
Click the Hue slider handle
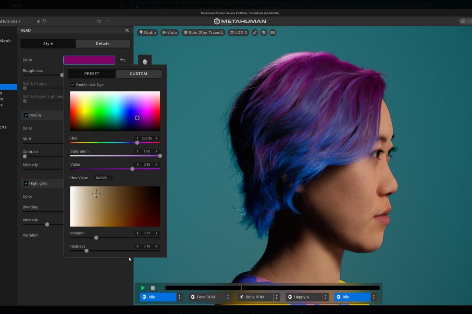click(x=137, y=142)
